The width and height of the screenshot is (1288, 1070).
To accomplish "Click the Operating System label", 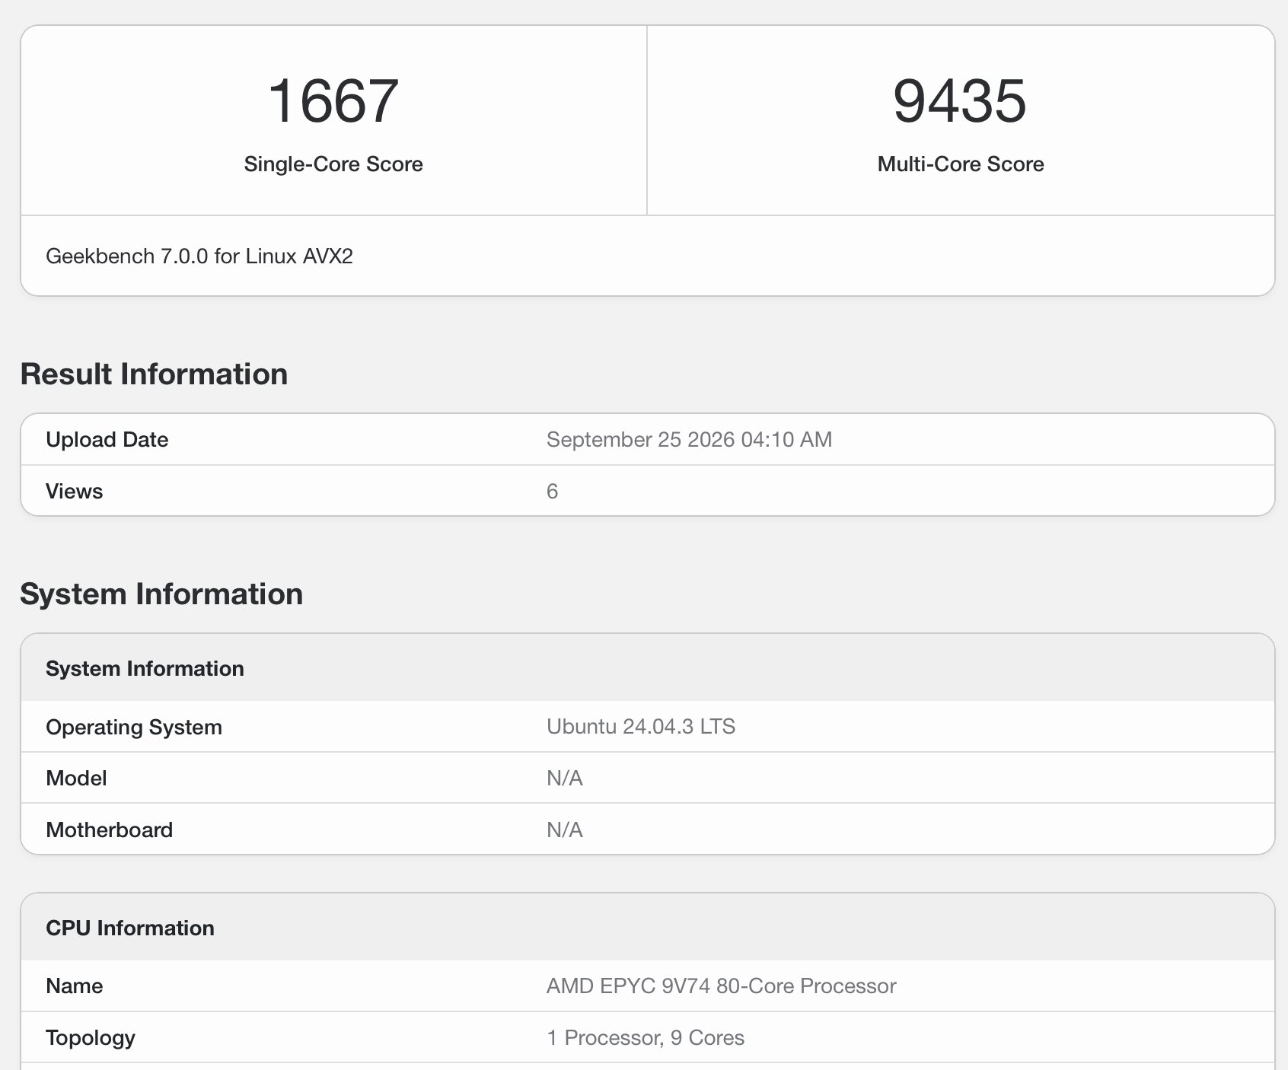I will click(134, 728).
